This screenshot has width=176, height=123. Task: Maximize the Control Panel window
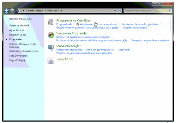160,3
